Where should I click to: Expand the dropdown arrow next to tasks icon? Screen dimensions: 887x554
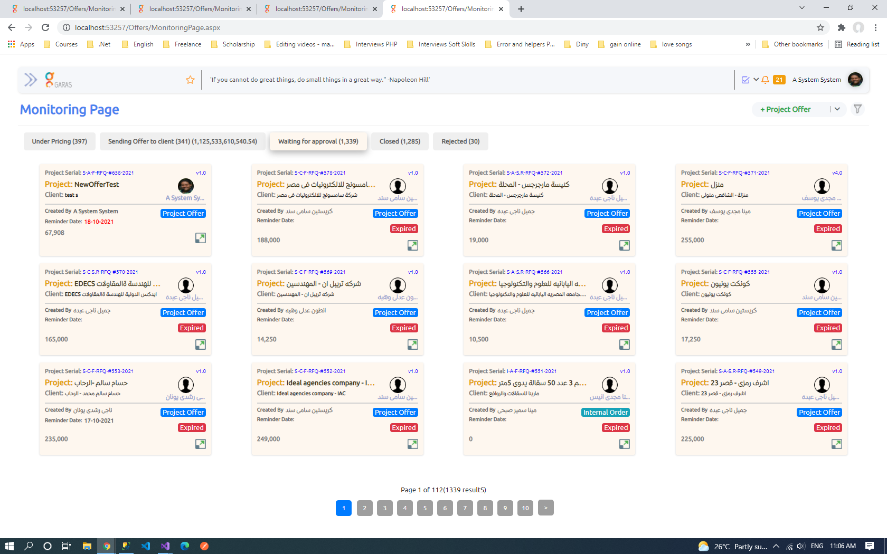click(x=756, y=80)
